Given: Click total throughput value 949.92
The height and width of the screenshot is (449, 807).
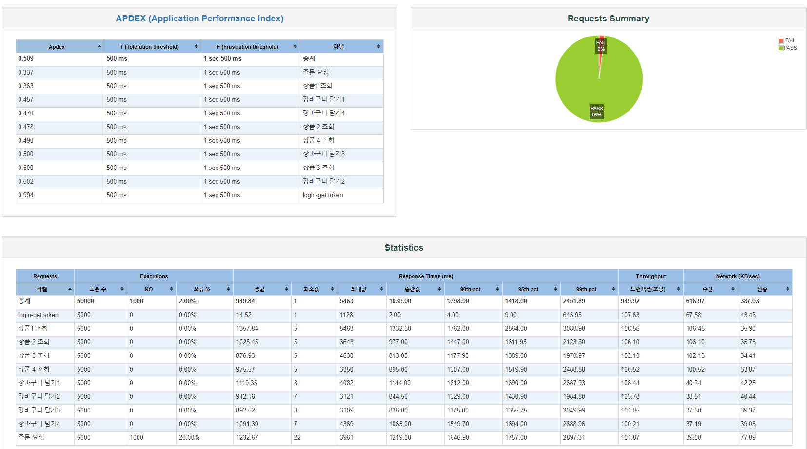Looking at the screenshot, I should [630, 301].
